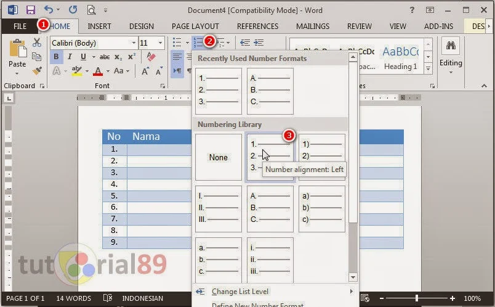Open the font name Calibri dropdown

[134, 43]
